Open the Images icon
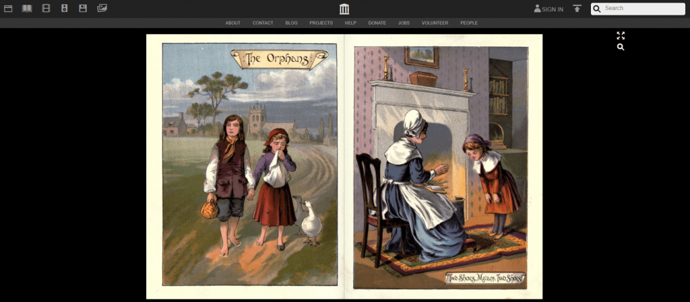 [x=102, y=8]
